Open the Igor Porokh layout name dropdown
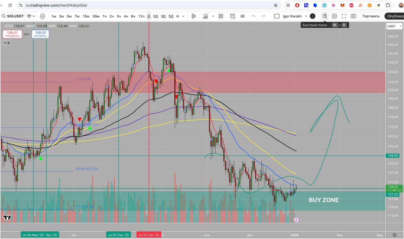This screenshot has height=239, width=404. point(306,16)
